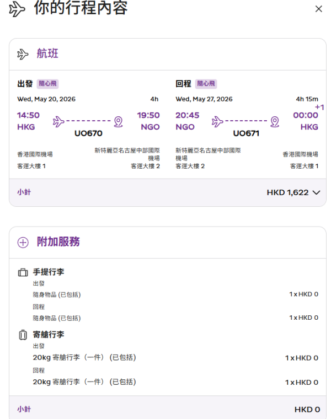
Task: Expand flight price breakdown via HKD 1,622
Action: pos(287,192)
